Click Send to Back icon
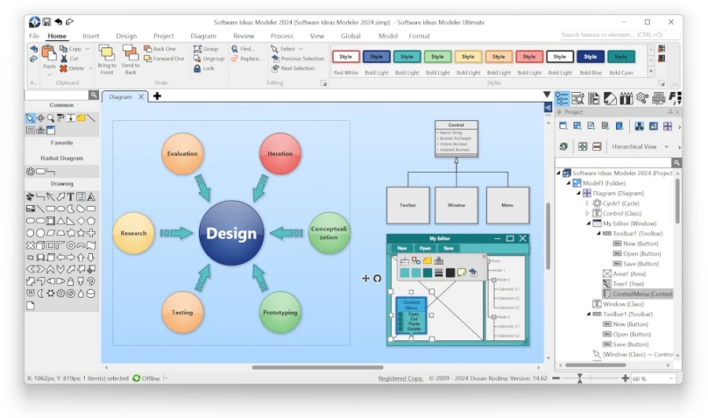Image resolution: width=708 pixels, height=418 pixels. (130, 53)
